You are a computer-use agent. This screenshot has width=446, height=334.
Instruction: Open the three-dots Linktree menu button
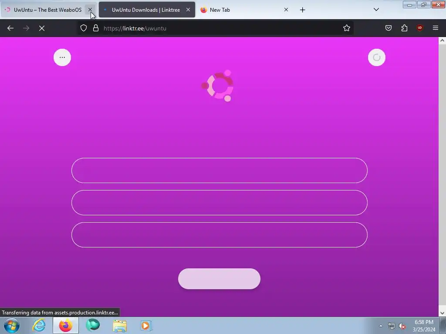click(62, 57)
